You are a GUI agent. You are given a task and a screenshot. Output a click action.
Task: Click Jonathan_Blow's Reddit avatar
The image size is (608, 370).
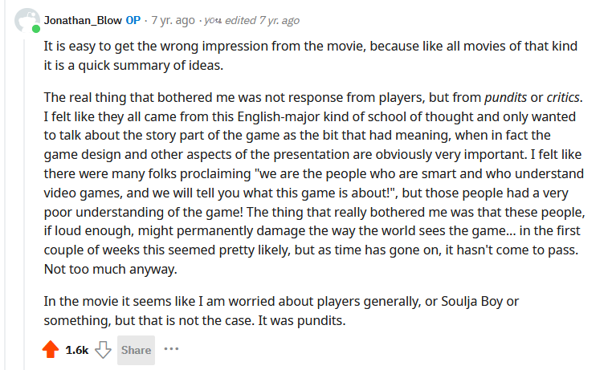click(x=26, y=20)
